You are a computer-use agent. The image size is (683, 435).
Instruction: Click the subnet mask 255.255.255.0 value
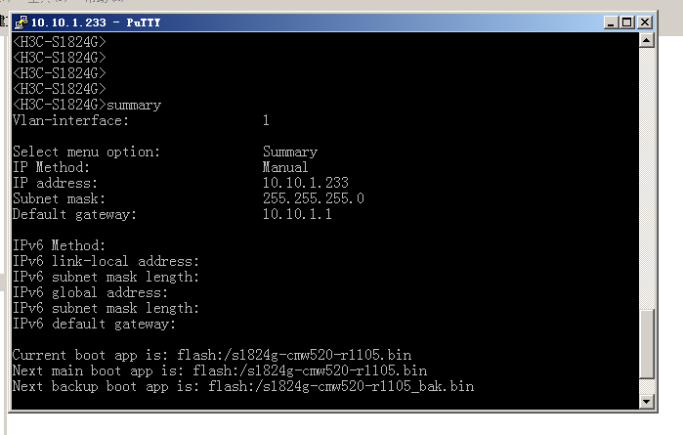tap(313, 198)
